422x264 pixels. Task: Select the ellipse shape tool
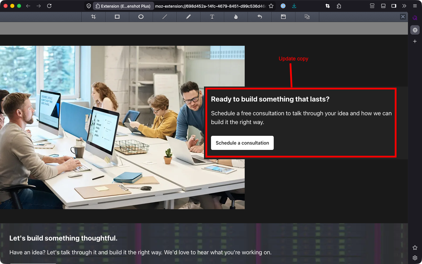pos(141,17)
